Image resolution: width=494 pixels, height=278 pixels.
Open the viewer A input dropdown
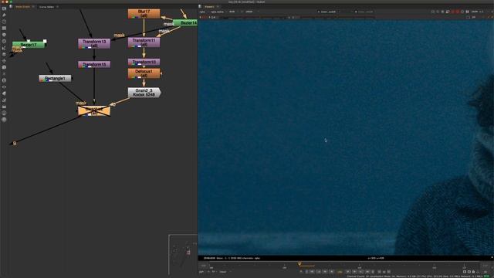pos(330,12)
